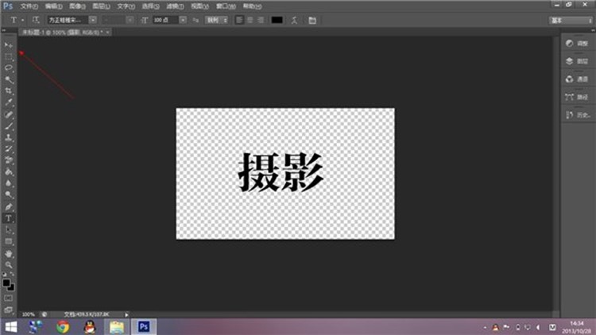
Task: Select the Move tool in toolbox
Action: 9,45
